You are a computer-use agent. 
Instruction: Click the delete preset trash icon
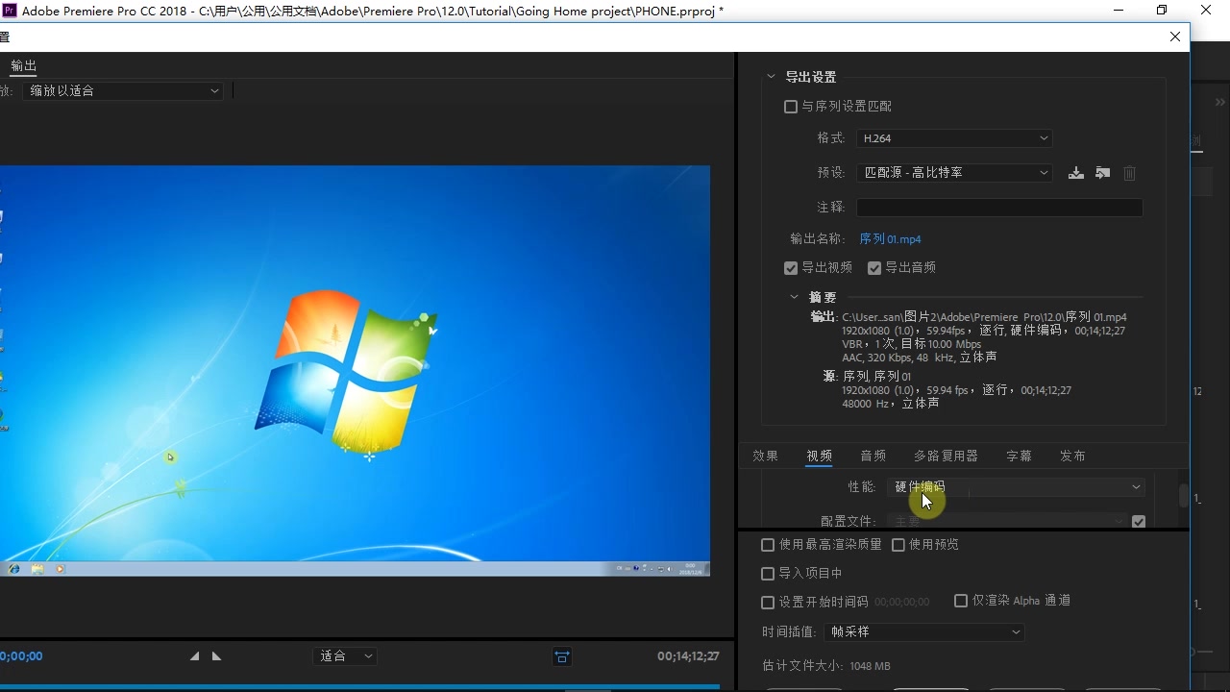[1130, 173]
